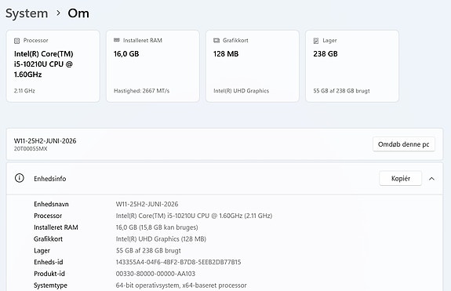The image size is (451, 291).
Task: Select model number 20T0005SMX text
Action: (31, 149)
